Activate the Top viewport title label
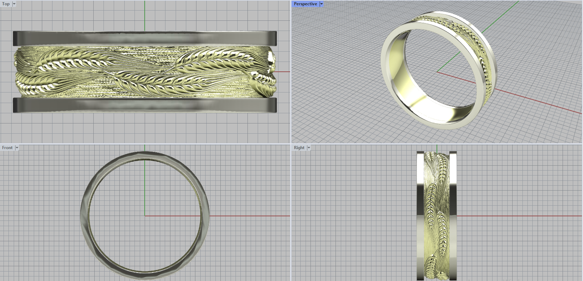 coord(6,4)
